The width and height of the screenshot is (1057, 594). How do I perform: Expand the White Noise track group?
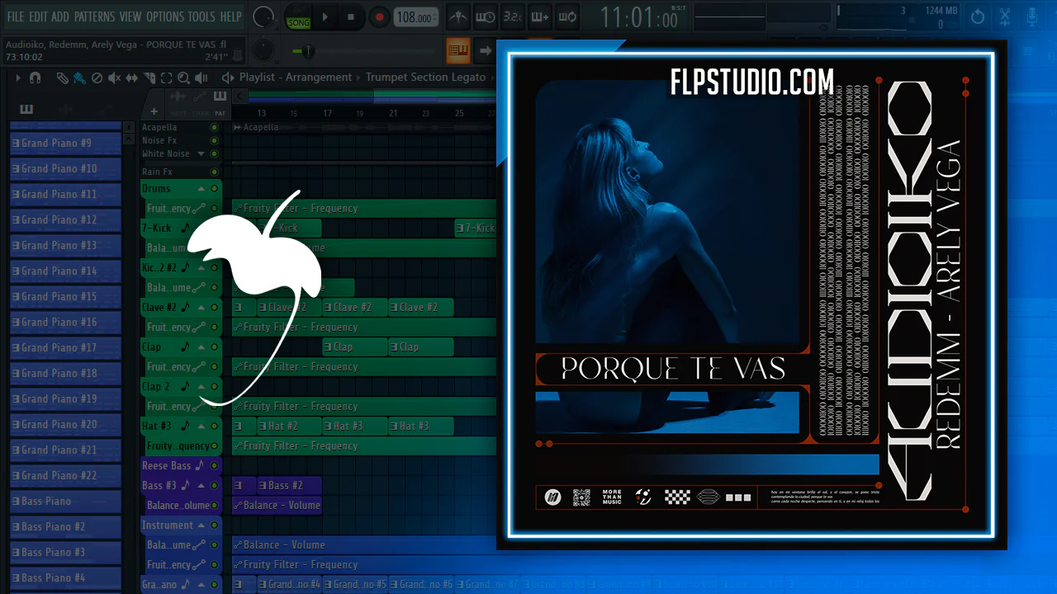pos(199,153)
